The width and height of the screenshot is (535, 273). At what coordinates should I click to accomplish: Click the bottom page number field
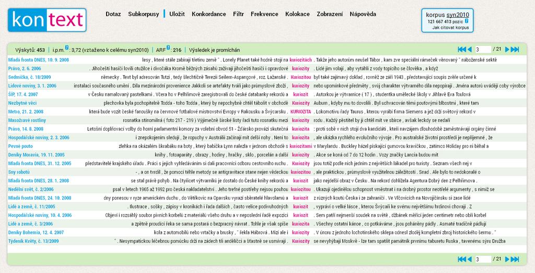pyautogui.click(x=483, y=259)
